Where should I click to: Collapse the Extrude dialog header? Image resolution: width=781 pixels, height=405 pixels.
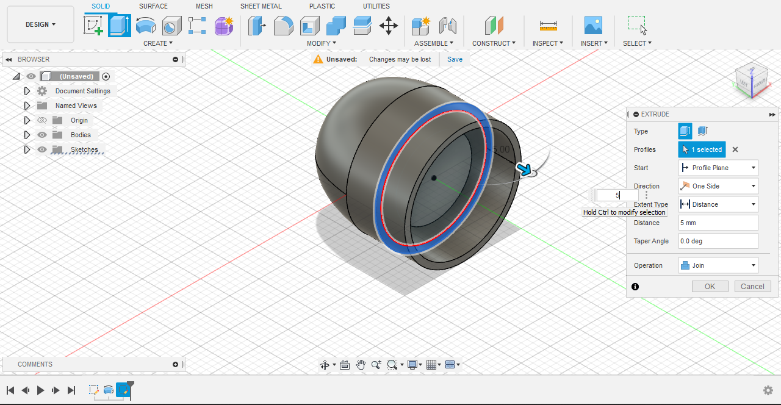pyautogui.click(x=636, y=114)
